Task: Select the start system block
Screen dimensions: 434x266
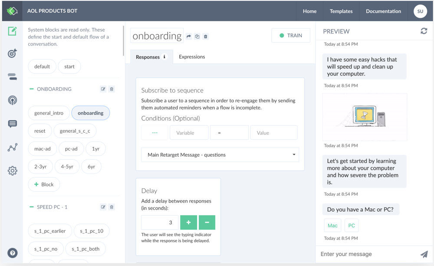Action: click(69, 66)
